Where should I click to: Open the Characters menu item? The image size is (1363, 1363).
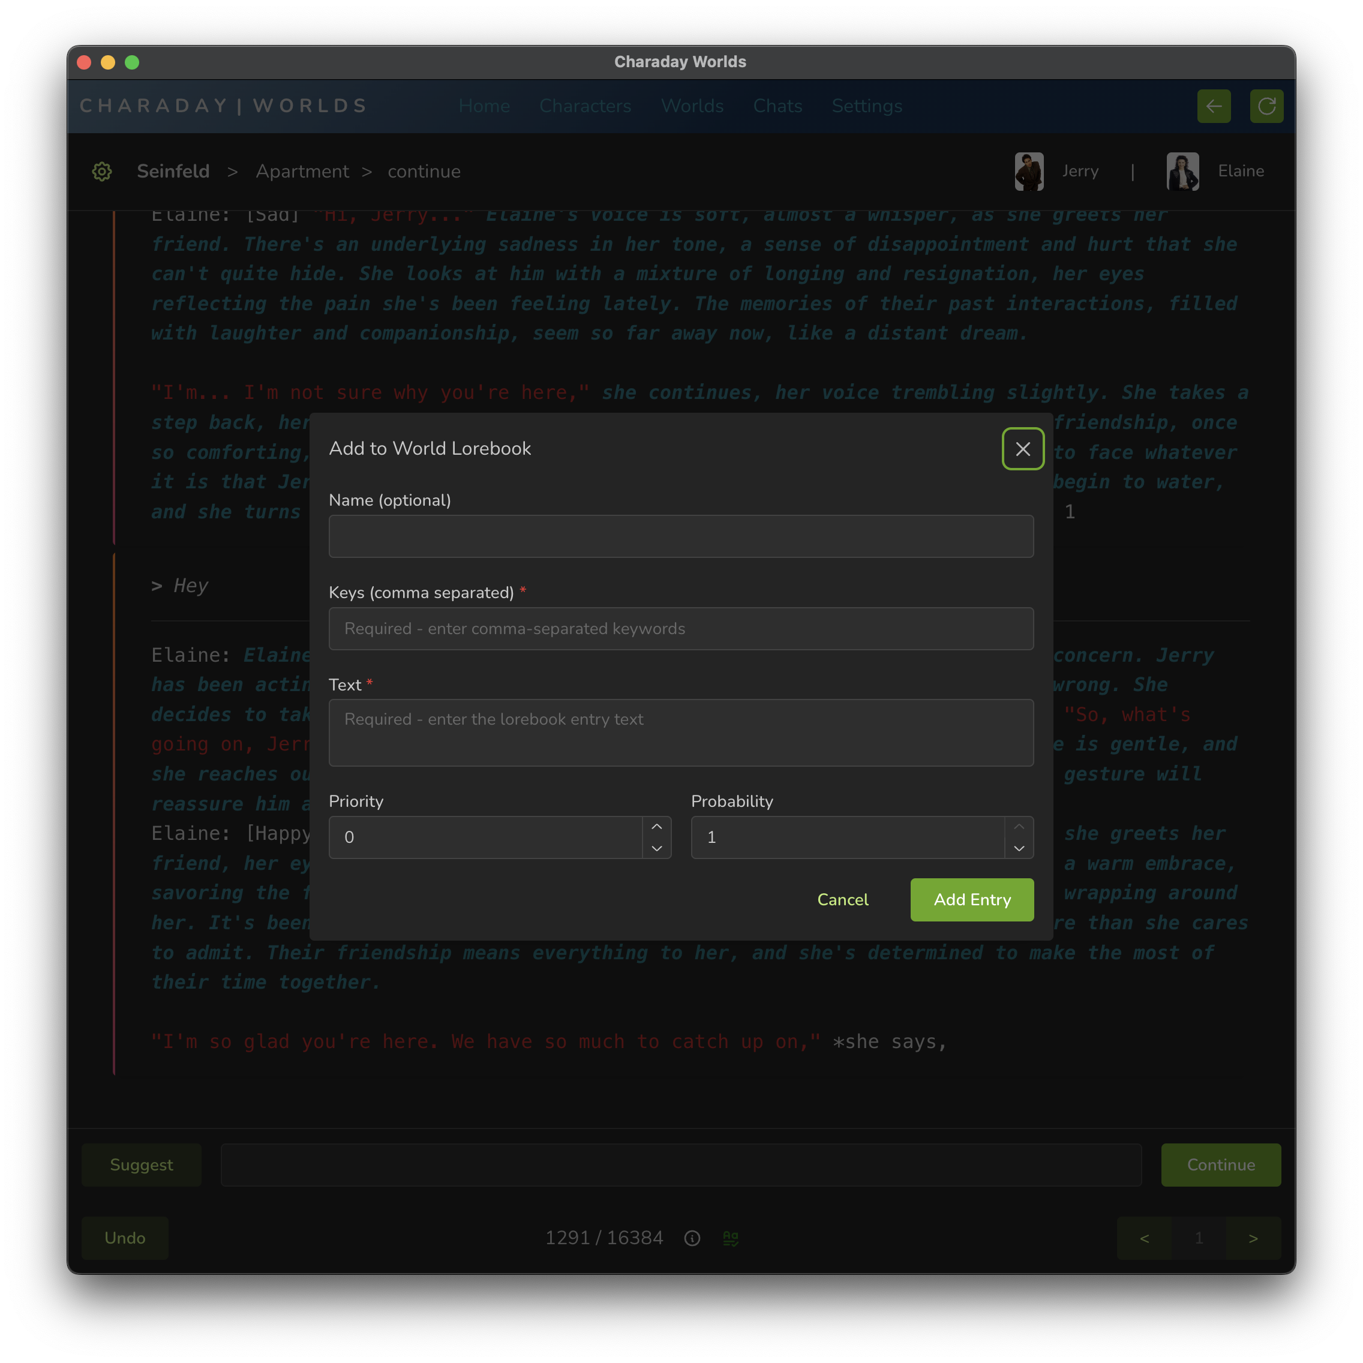(x=585, y=106)
